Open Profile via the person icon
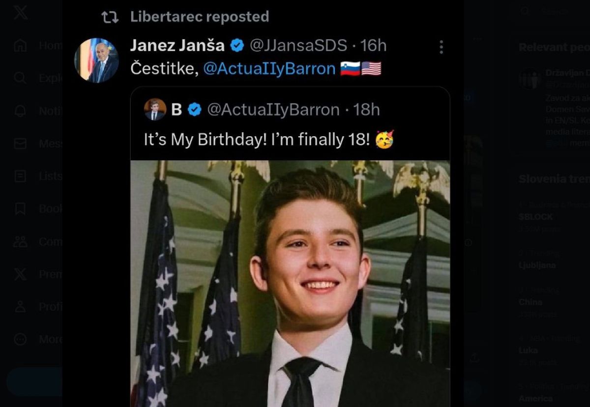Screen dimensions: 590x407 tap(21, 307)
